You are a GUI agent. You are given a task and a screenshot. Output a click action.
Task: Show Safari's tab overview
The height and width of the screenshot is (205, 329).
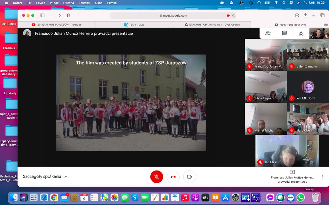322,15
